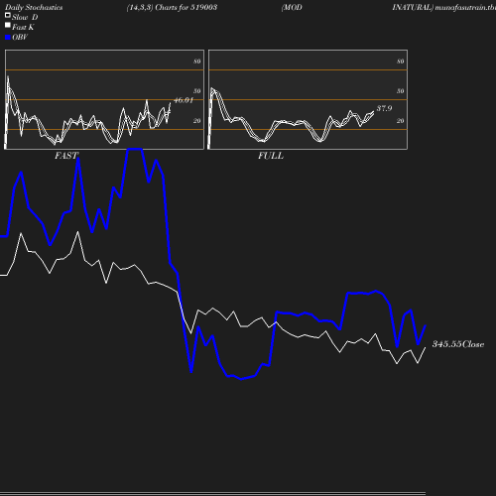Click the 80 axis label in FULL chart
Screen dimensions: 496x496
point(401,62)
